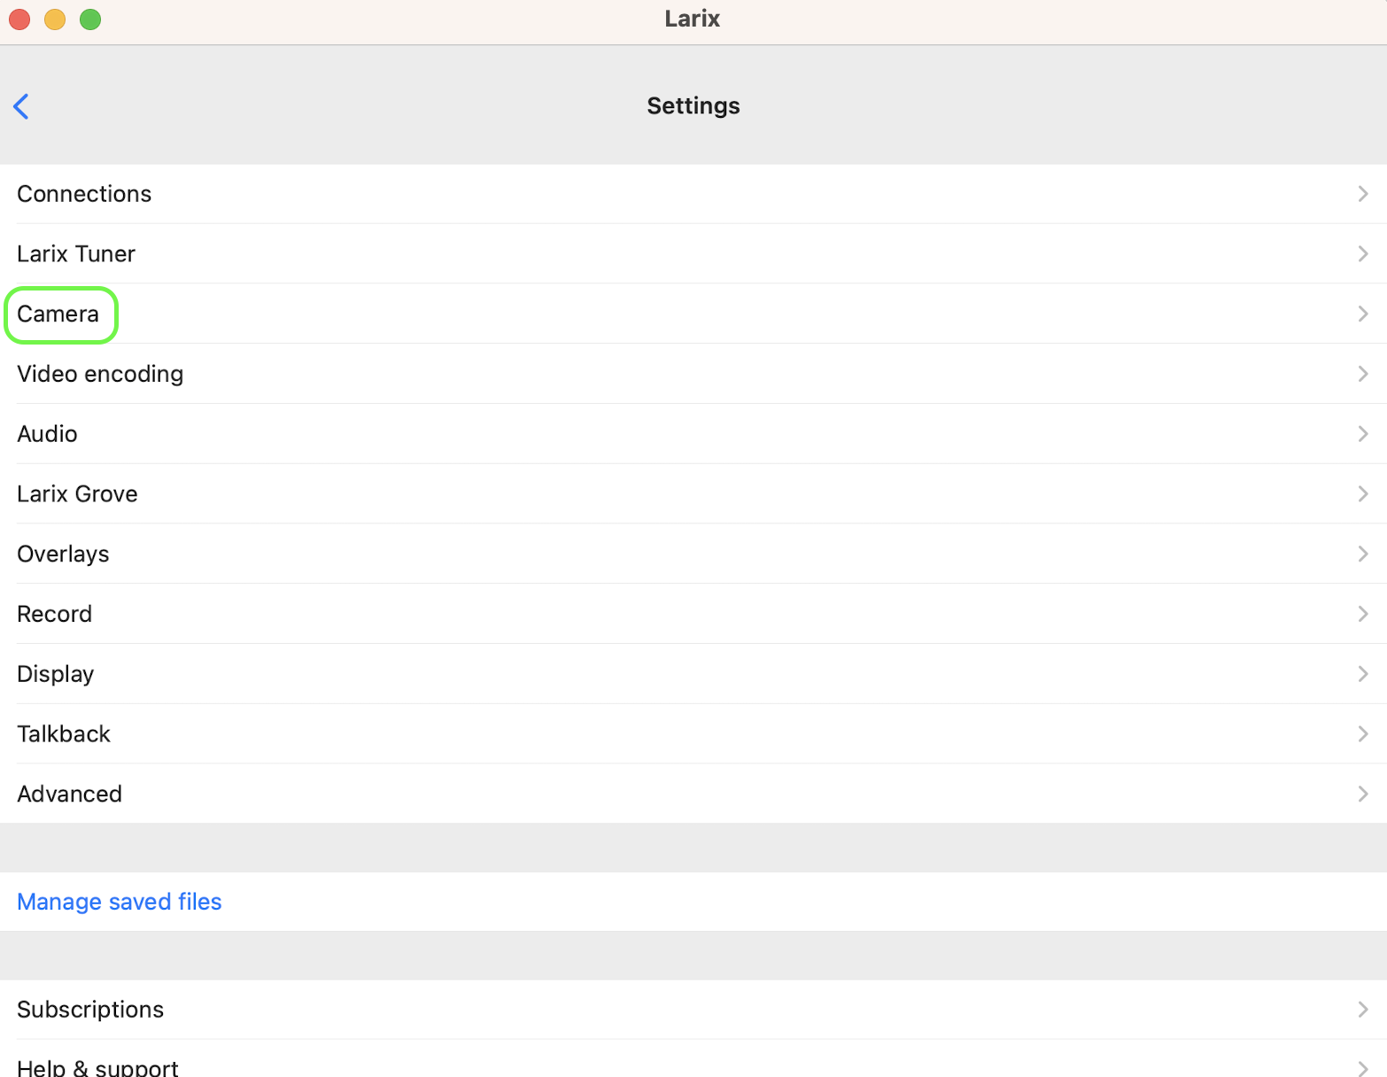Viewport: 1387px width, 1077px height.
Task: Select the Advanced text label
Action: pos(69,794)
